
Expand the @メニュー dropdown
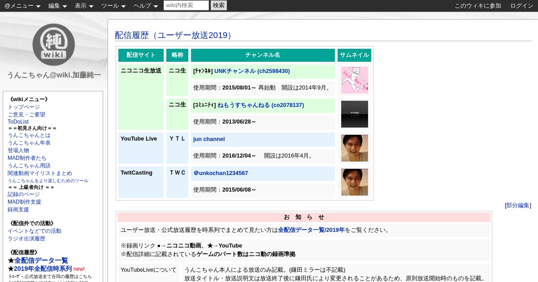coord(22,6)
